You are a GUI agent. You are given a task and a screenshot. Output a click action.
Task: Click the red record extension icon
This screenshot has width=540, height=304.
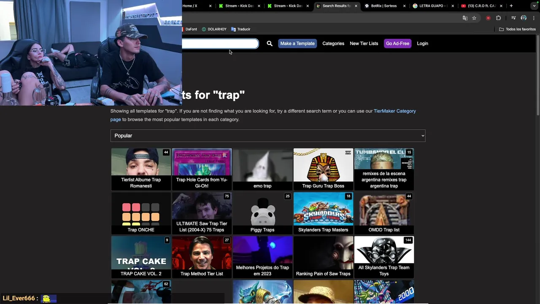tap(488, 18)
